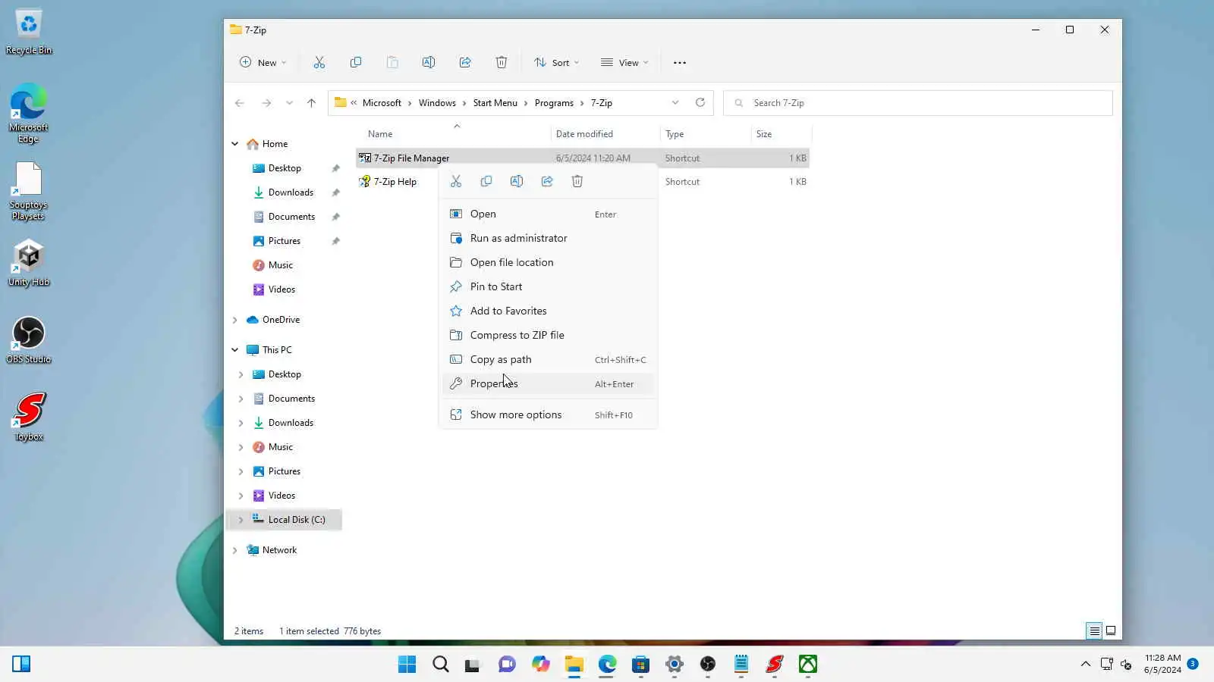The width and height of the screenshot is (1214, 682).
Task: Collapse the Home section in navigation pane
Action: (235, 144)
